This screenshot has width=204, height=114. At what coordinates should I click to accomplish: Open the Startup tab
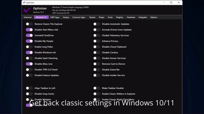66,17
